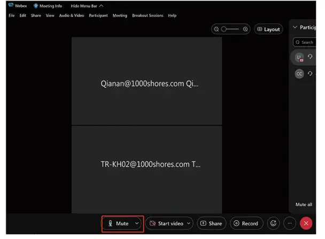Open the Meeting menu
325x239 pixels.
tap(120, 16)
